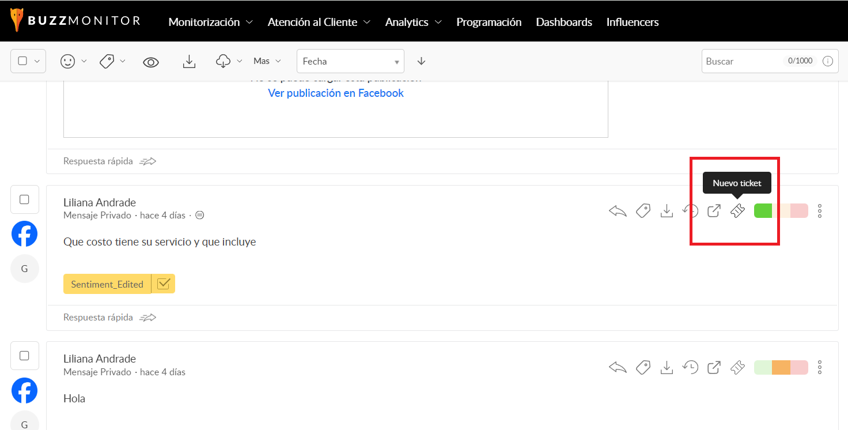Expand the 'Mas' dropdown menu

(x=266, y=61)
